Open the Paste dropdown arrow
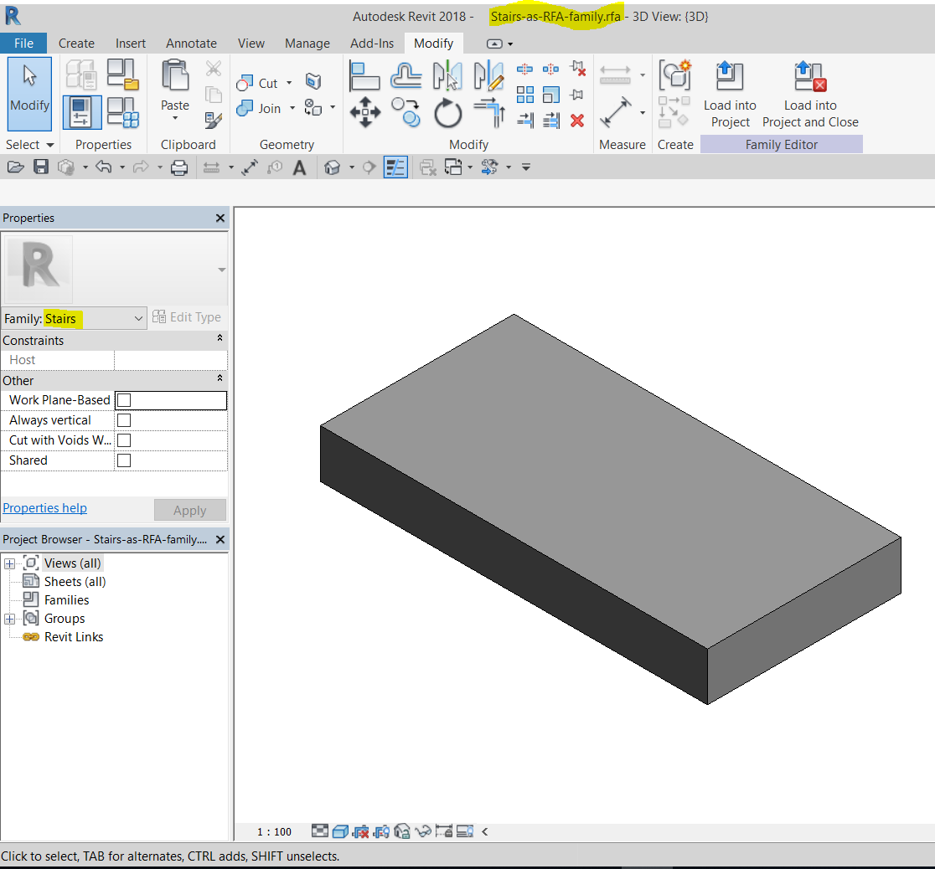Image resolution: width=935 pixels, height=869 pixels. pyautogui.click(x=175, y=118)
